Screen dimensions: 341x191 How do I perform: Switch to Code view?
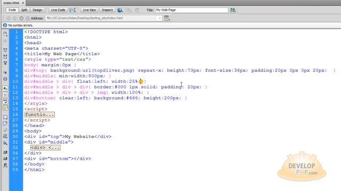click(x=12, y=10)
